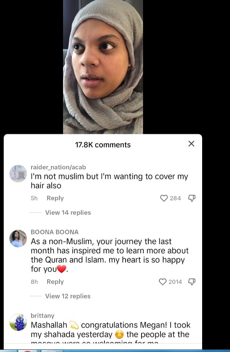Click the 17.8K comments header
The height and width of the screenshot is (352, 230).
coord(103,145)
